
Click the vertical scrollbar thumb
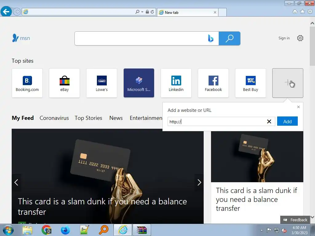pos(312,46)
